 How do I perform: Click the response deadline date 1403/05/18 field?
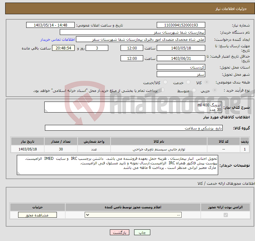pos(181,48)
